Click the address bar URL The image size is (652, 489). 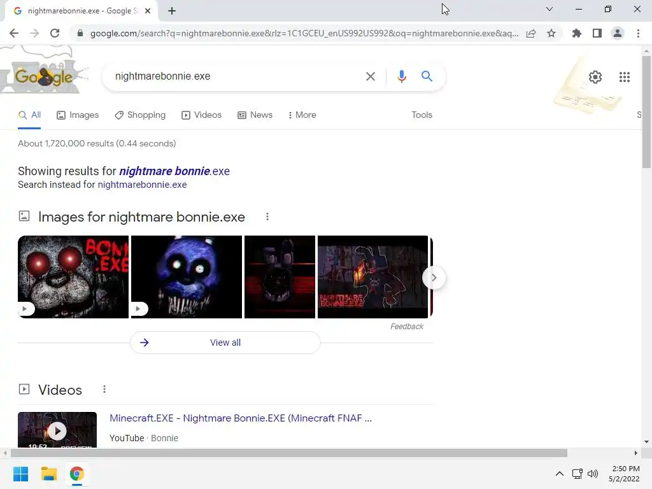[304, 33]
